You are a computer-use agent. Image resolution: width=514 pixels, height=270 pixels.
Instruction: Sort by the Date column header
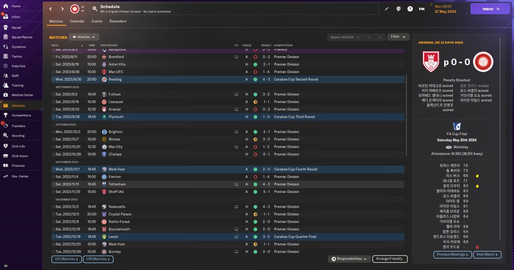point(55,45)
